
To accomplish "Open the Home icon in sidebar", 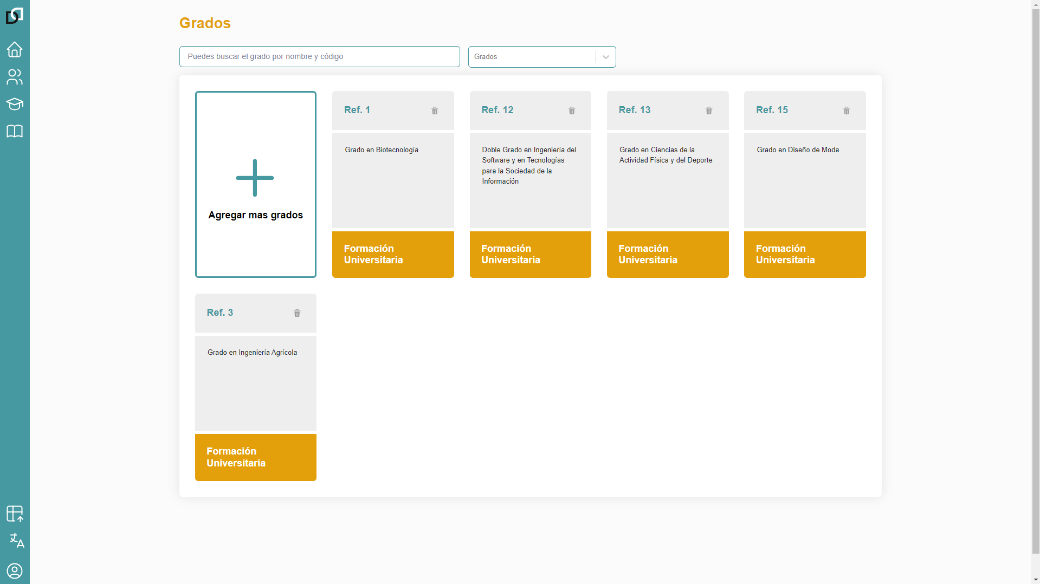I will click(15, 49).
